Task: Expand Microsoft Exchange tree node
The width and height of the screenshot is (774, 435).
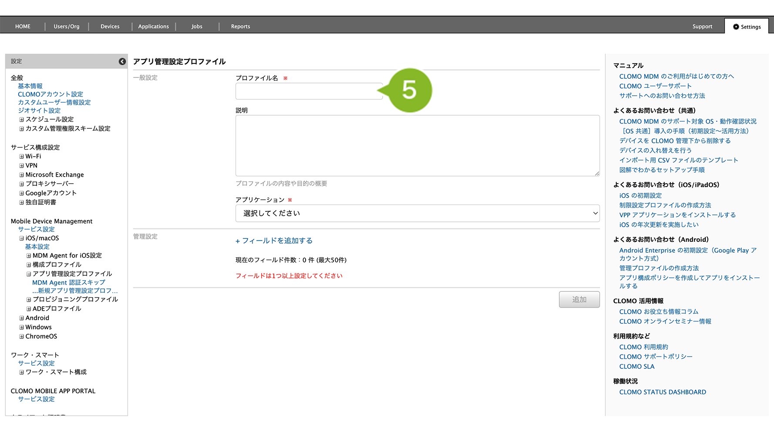Action: coord(21,175)
